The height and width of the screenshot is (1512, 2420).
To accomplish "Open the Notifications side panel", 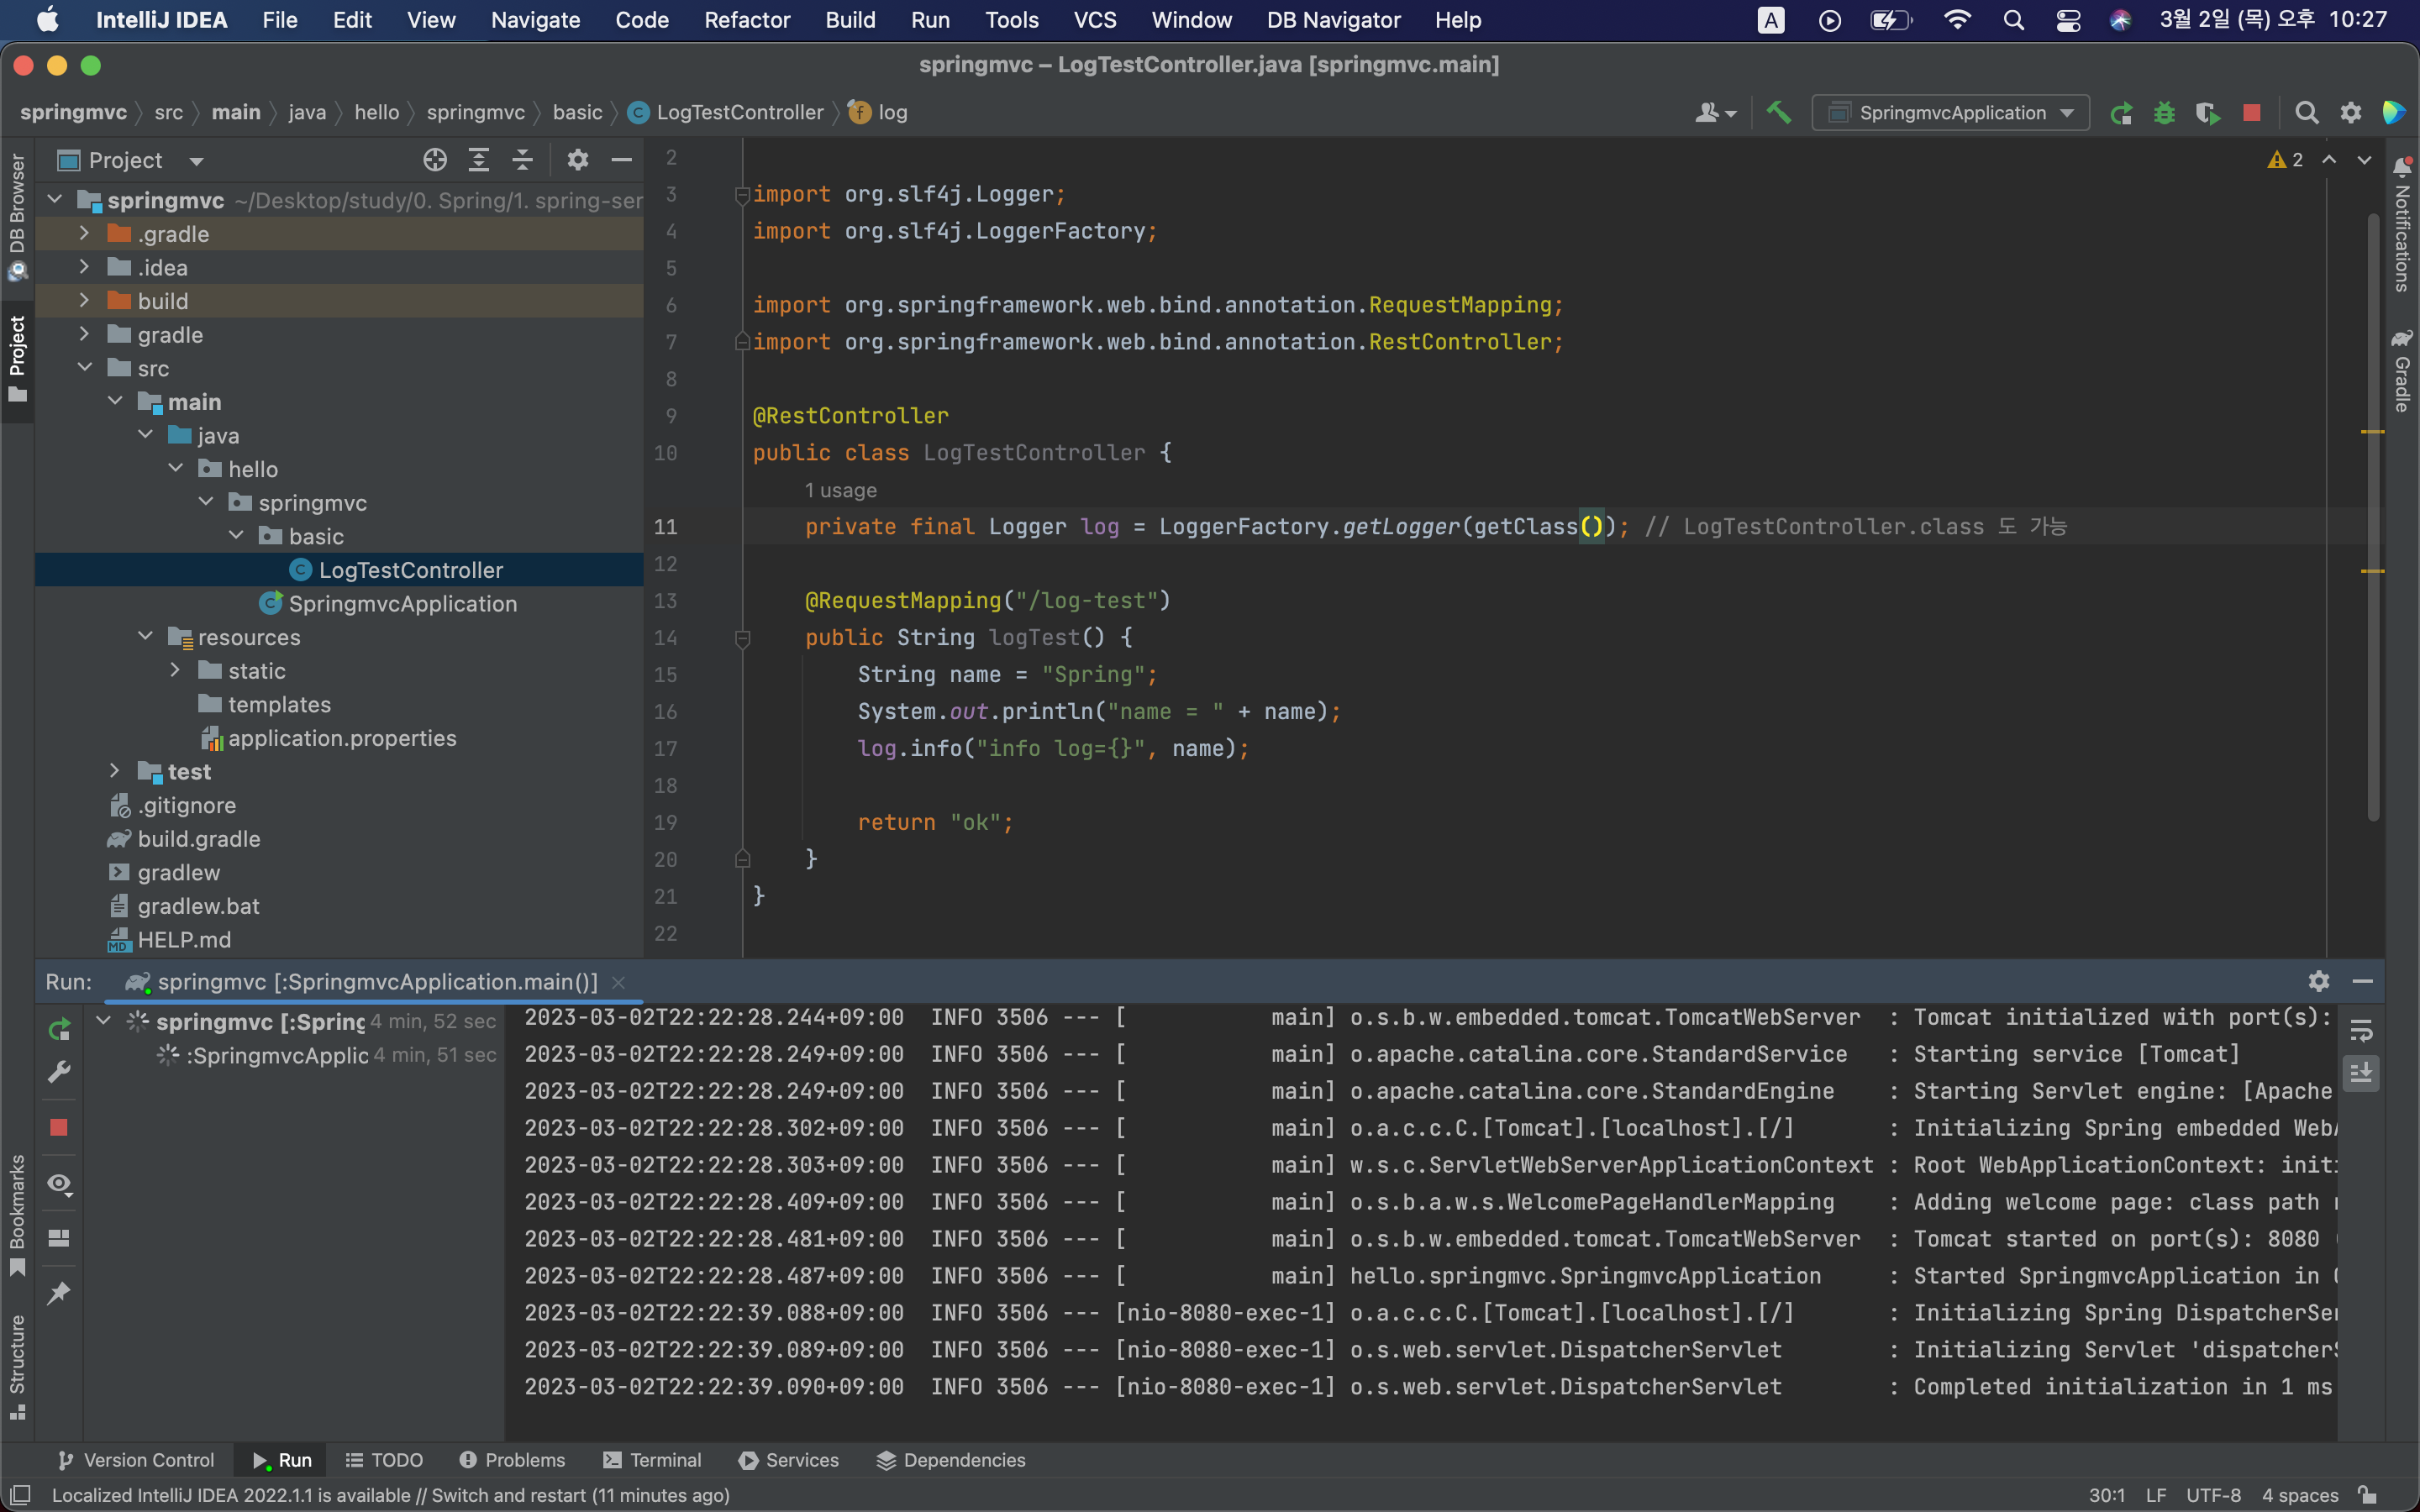I will (x=2402, y=225).
